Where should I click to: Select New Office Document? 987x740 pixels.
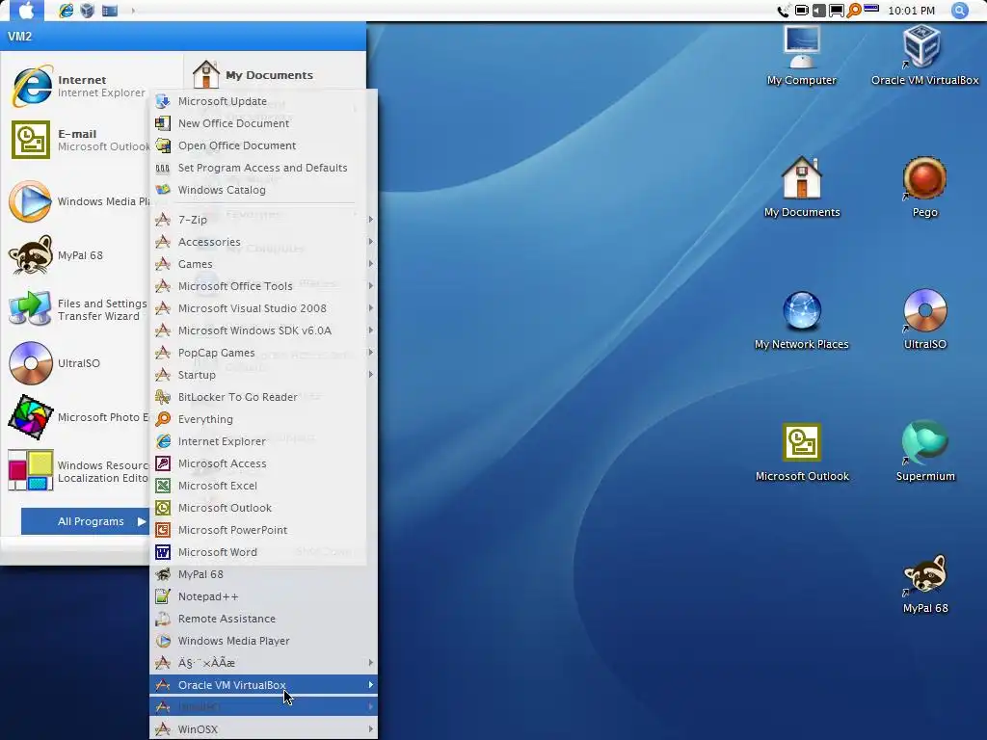click(263, 123)
